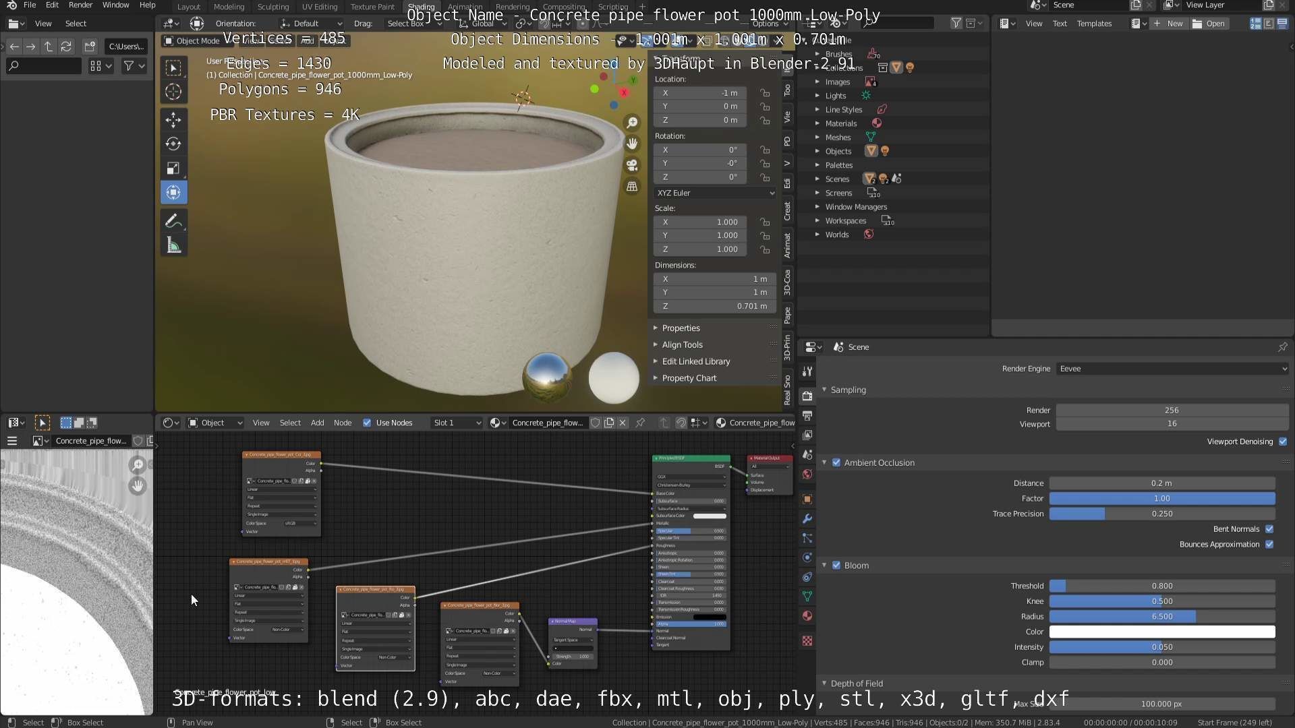Image resolution: width=1295 pixels, height=728 pixels.
Task: Click file browser back arrow
Action: click(x=14, y=47)
